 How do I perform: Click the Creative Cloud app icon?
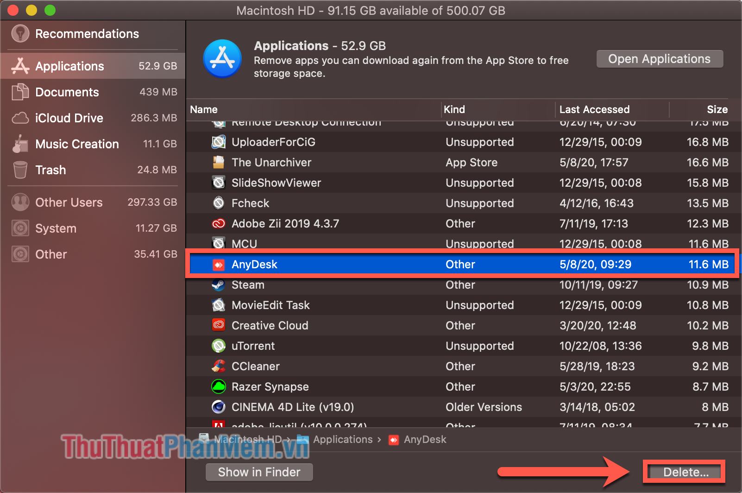(219, 325)
